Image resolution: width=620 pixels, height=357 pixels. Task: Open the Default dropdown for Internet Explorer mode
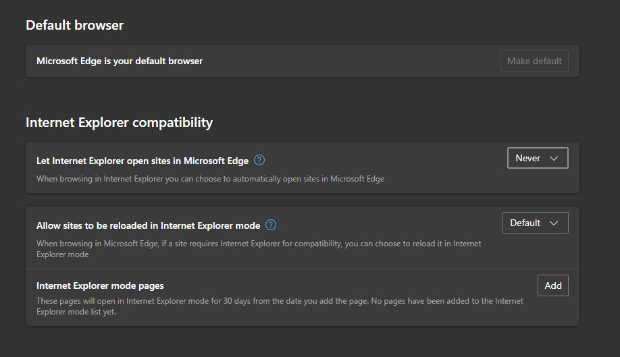pos(535,223)
